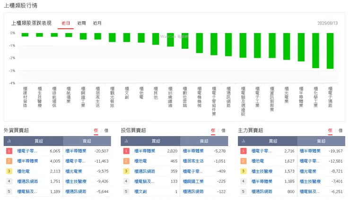Click the 2,820 value in 投信 買超
Image resolution: width=350 pixels, height=200 pixels.
pos(172,151)
